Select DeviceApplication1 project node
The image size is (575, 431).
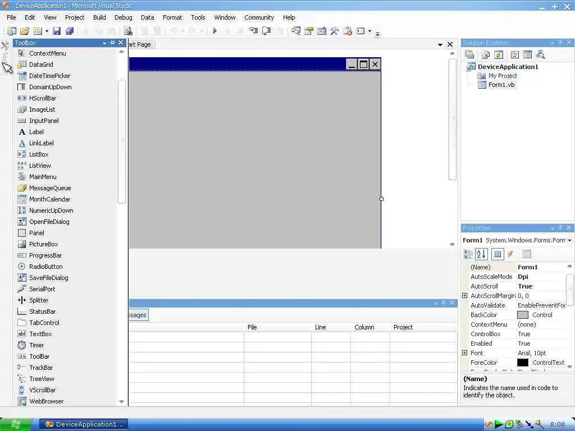pyautogui.click(x=508, y=67)
